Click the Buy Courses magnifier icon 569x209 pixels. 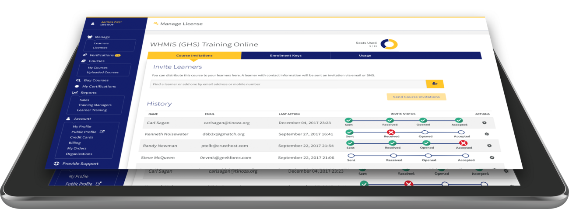click(78, 80)
